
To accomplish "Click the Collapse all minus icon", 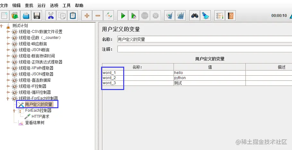I will 98,16.
